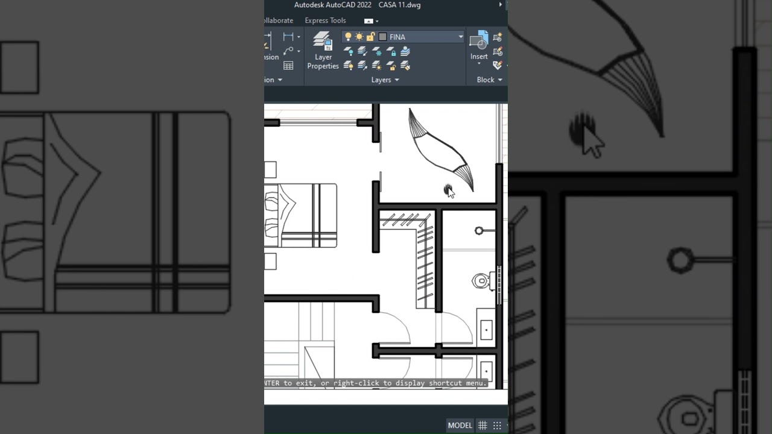Click the ribbon minimize toggle button
Screen dimensions: 772x434
[x=369, y=21]
